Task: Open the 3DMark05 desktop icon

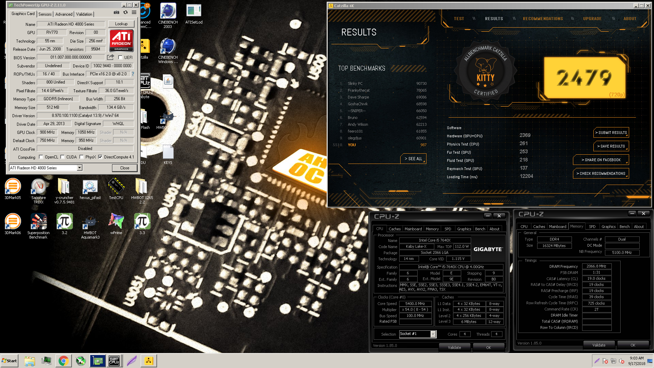Action: 13,189
